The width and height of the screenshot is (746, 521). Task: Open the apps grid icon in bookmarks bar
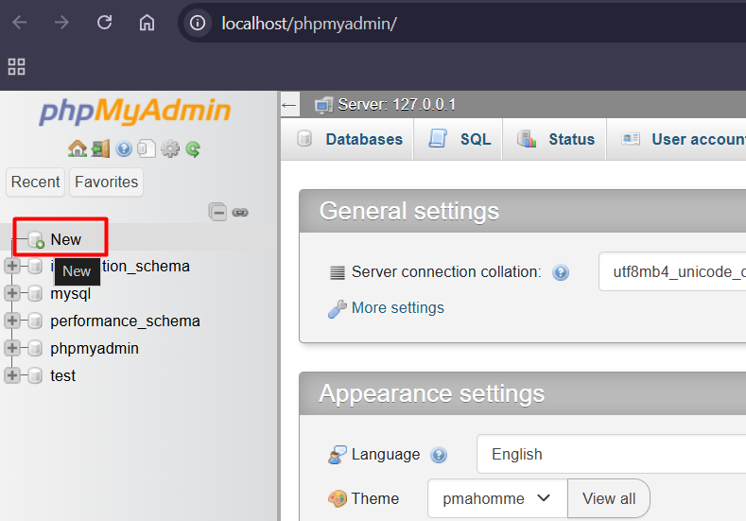[x=17, y=66]
